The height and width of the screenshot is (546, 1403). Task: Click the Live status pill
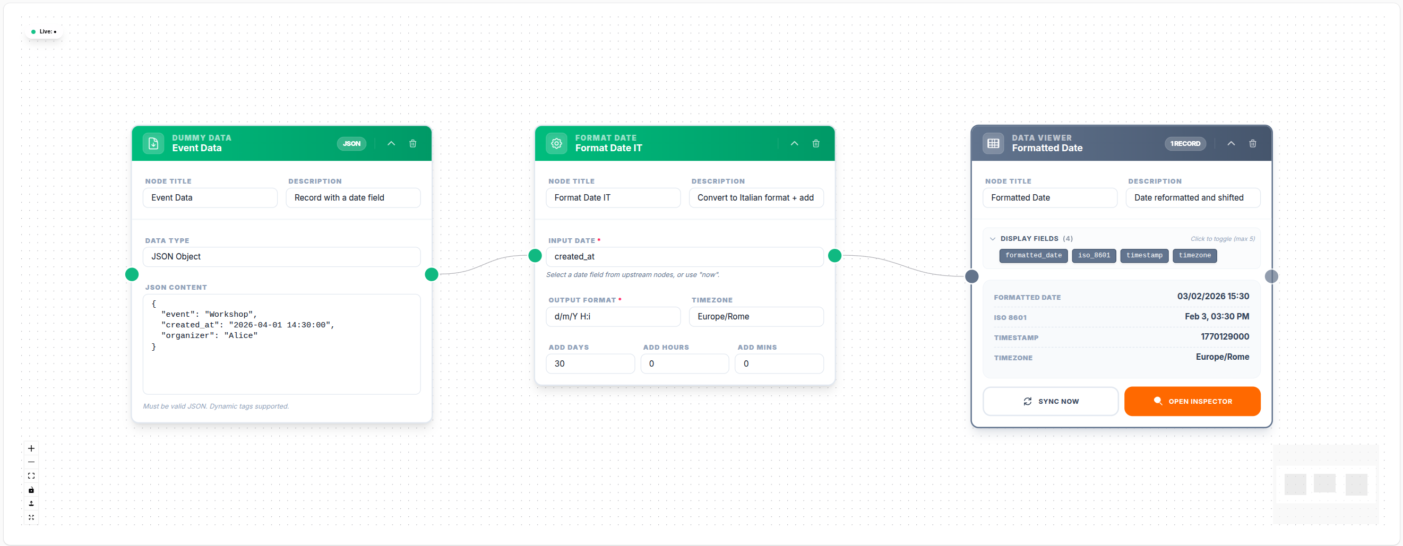[x=44, y=31]
